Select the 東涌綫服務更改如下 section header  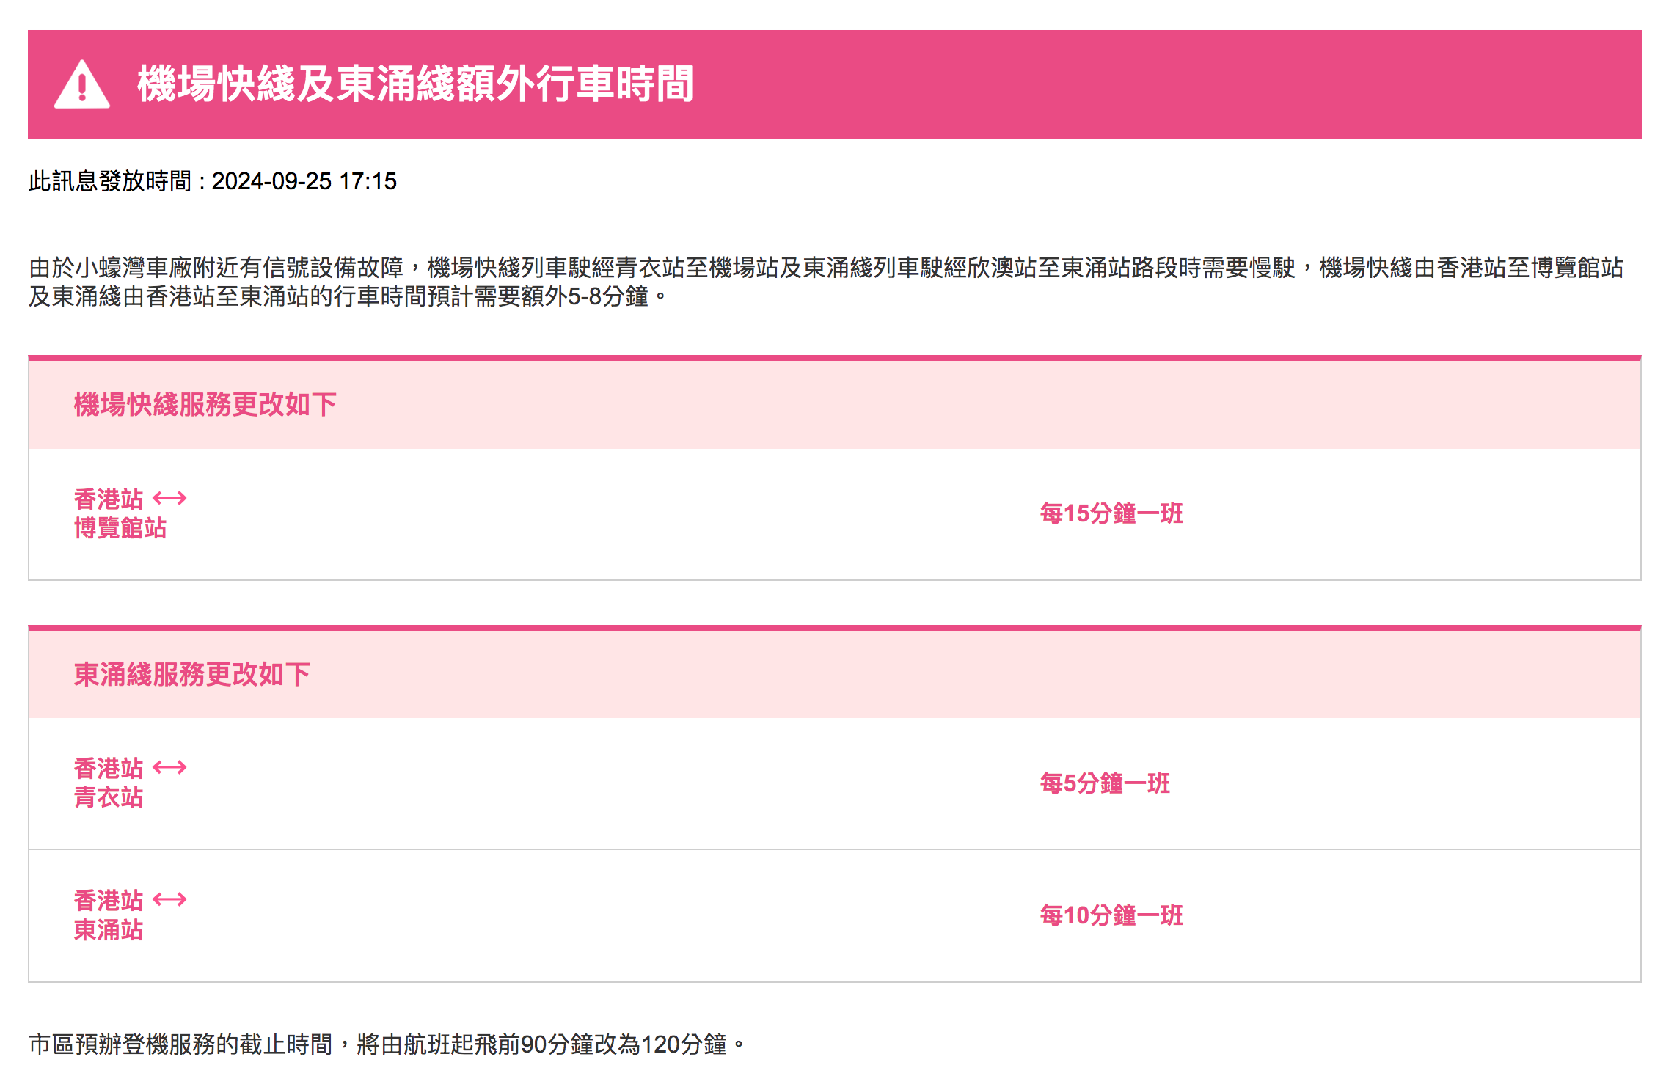[x=192, y=674]
